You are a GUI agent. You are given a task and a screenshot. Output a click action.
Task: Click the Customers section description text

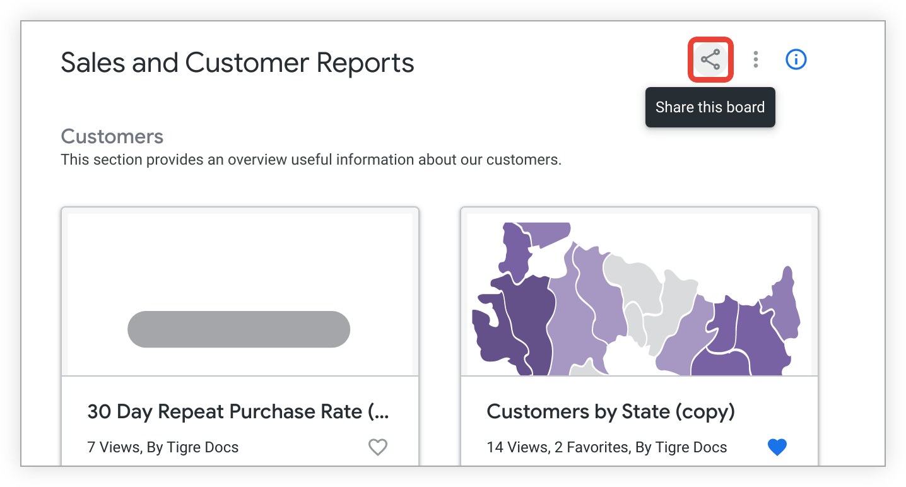click(x=310, y=160)
